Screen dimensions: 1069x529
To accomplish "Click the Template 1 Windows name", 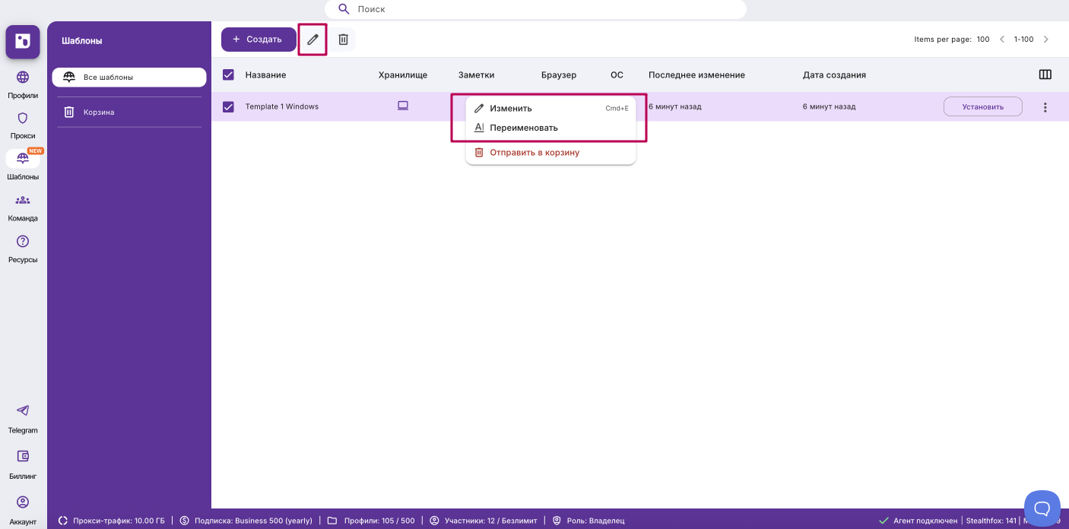I will [x=281, y=106].
